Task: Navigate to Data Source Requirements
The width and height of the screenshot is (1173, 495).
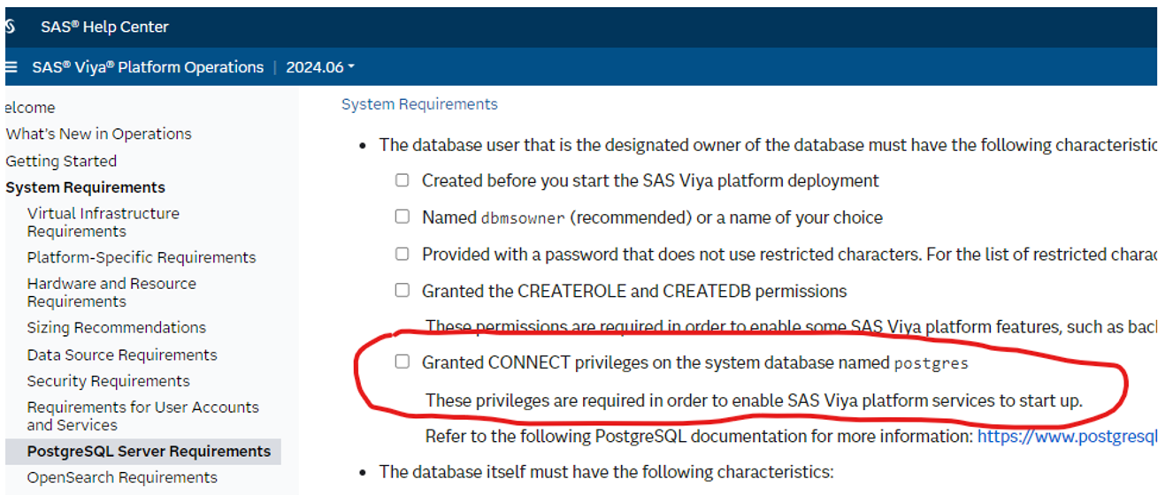Action: pos(122,354)
